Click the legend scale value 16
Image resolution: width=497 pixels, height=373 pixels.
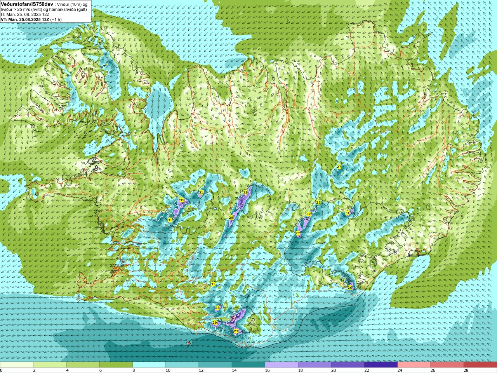pyautogui.click(x=268, y=370)
